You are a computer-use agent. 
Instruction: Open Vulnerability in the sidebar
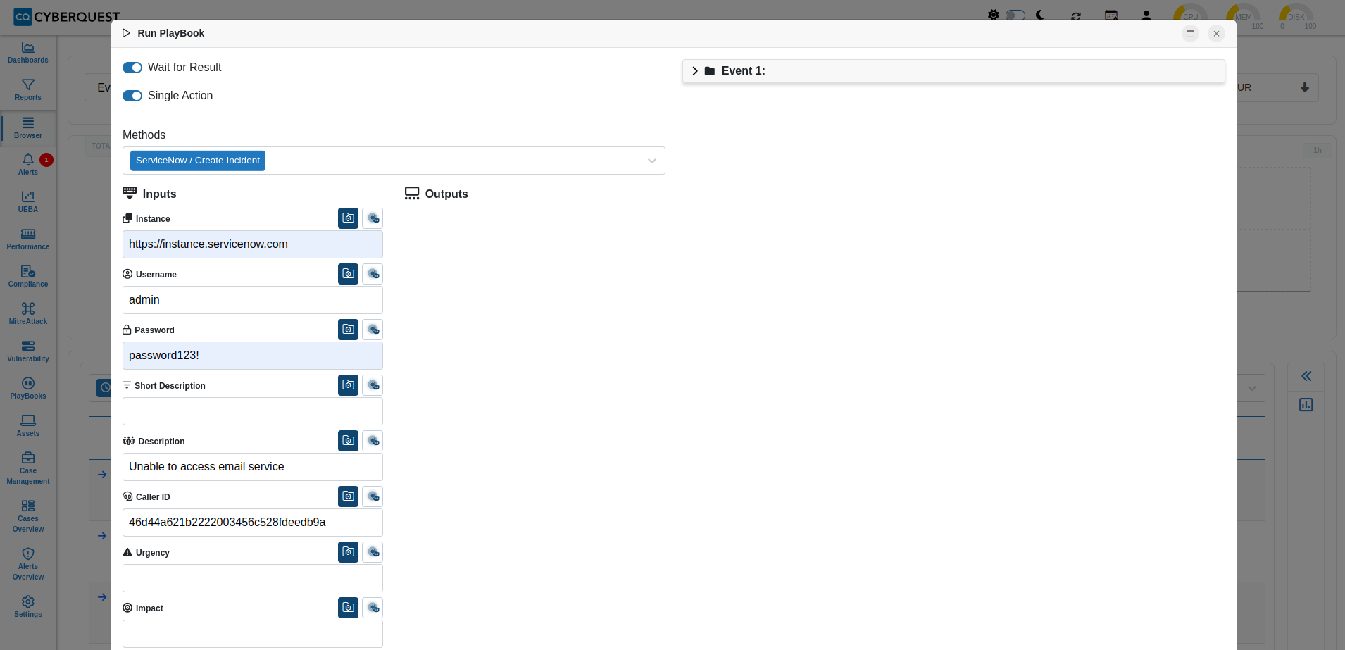pos(28,351)
